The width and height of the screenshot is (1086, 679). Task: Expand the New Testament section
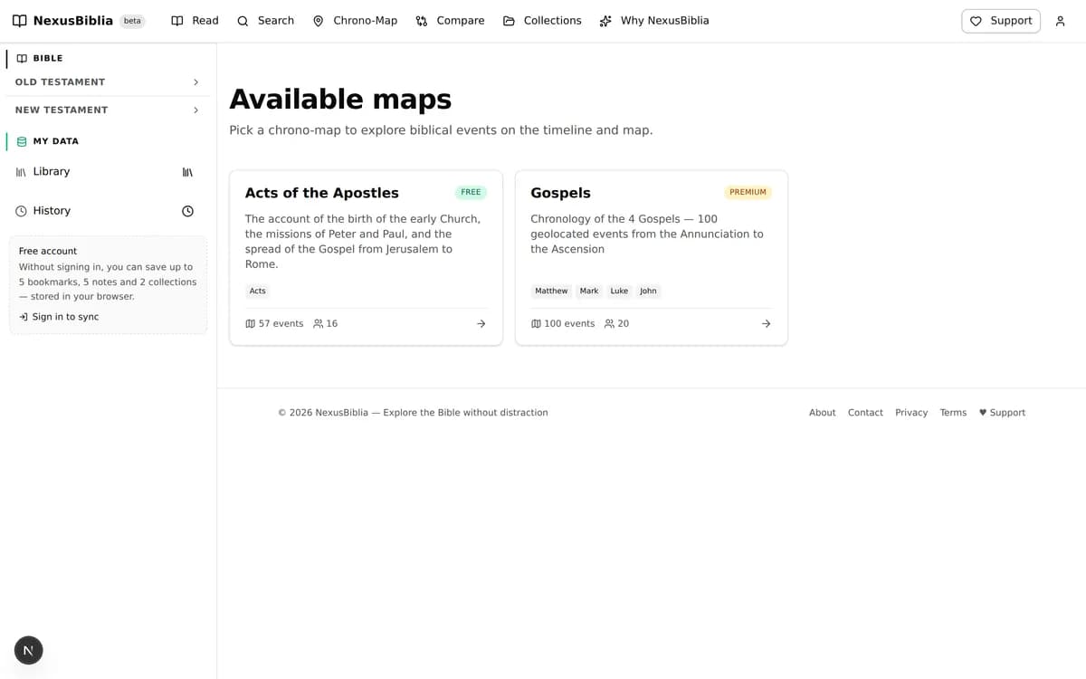coord(108,110)
